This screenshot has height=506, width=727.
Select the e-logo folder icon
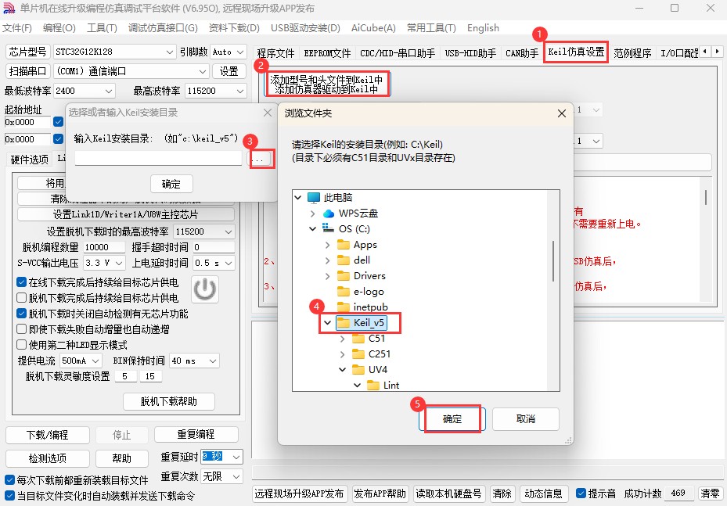(344, 292)
